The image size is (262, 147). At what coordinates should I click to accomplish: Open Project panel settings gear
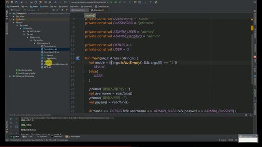62,10
